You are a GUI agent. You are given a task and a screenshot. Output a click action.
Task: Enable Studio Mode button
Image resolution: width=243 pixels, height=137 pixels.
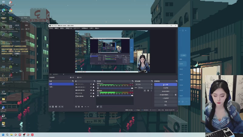tap(166, 98)
